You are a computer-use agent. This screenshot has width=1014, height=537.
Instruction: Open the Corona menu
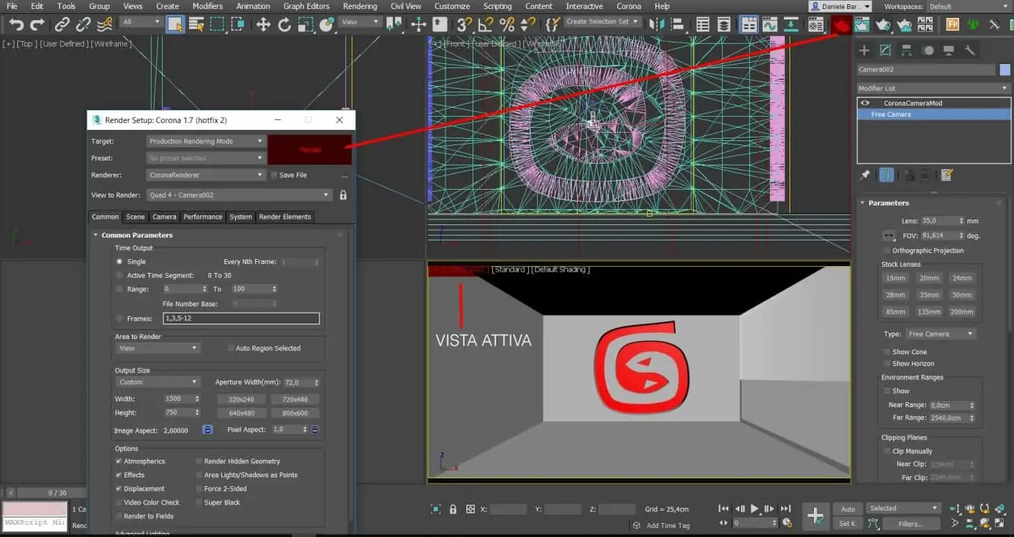[x=629, y=6]
